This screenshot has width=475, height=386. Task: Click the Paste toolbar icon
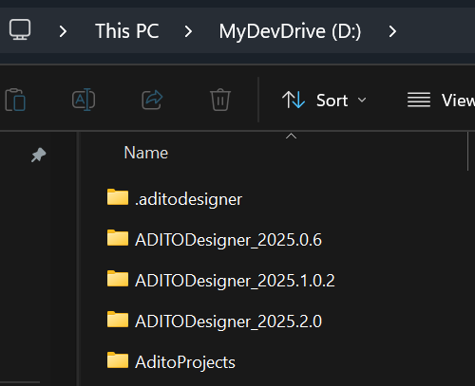point(15,100)
